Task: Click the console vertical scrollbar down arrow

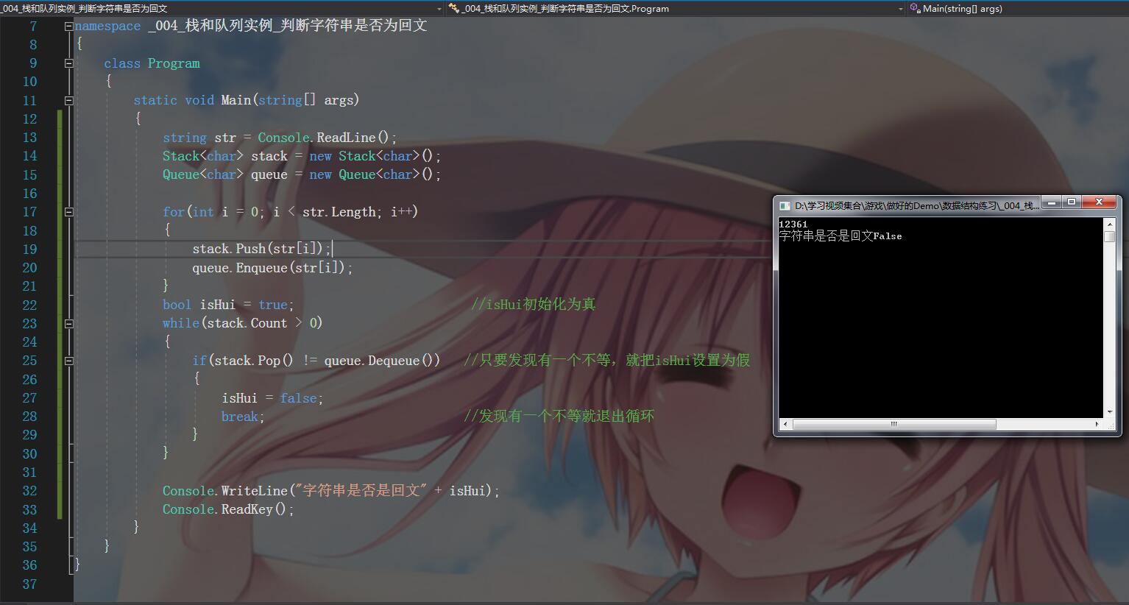Action: point(1109,412)
